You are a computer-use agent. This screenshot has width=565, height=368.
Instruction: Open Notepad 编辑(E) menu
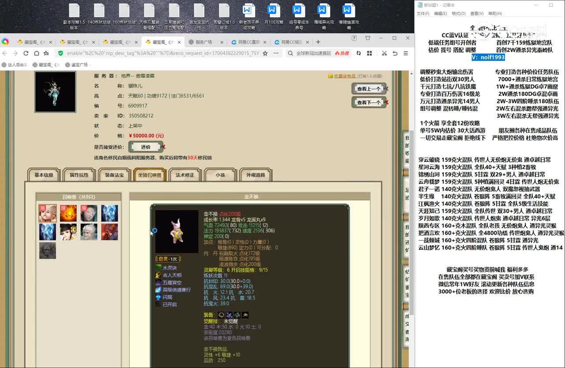[441, 14]
